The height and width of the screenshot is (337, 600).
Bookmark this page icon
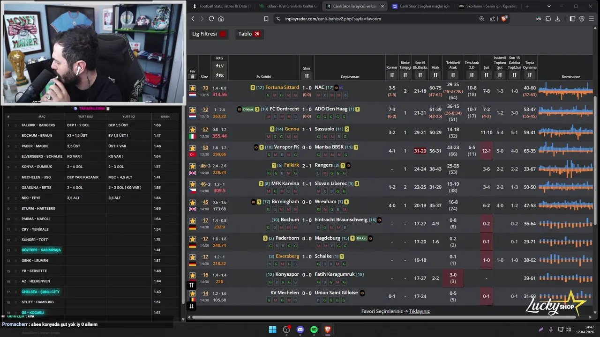[266, 19]
